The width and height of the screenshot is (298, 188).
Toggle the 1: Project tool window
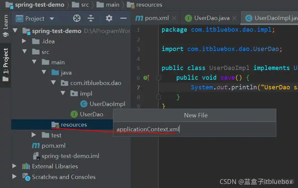pyautogui.click(x=6, y=62)
